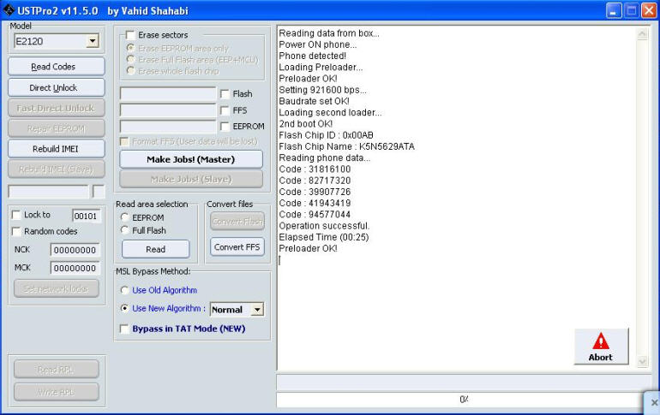This screenshot has width=660, height=415.
Task: Click the log scrollbar down arrow
Action: pyautogui.click(x=642, y=361)
